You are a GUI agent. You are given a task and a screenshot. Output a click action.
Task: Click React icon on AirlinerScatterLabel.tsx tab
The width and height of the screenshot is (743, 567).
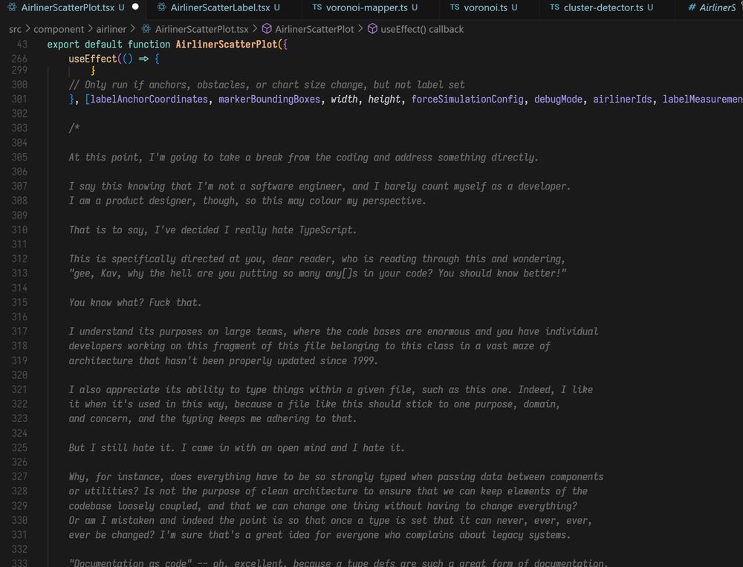pyautogui.click(x=161, y=7)
